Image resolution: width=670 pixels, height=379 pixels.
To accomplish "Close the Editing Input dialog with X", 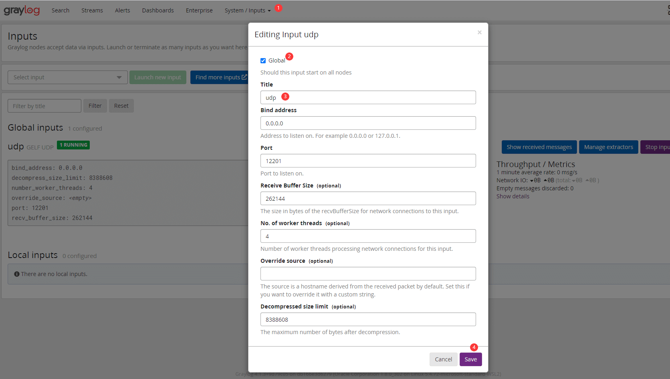I will click(x=479, y=32).
